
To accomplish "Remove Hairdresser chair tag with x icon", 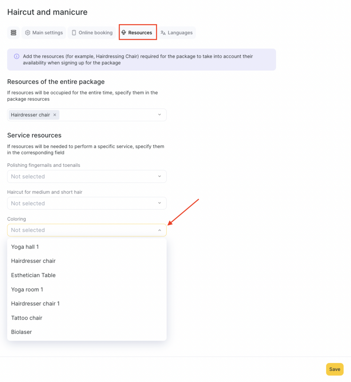I will tap(55, 115).
